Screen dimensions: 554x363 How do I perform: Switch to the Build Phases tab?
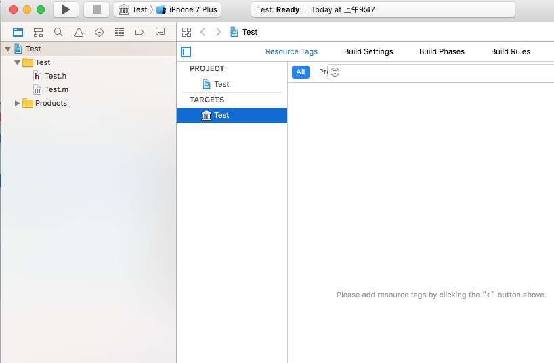pyautogui.click(x=442, y=51)
